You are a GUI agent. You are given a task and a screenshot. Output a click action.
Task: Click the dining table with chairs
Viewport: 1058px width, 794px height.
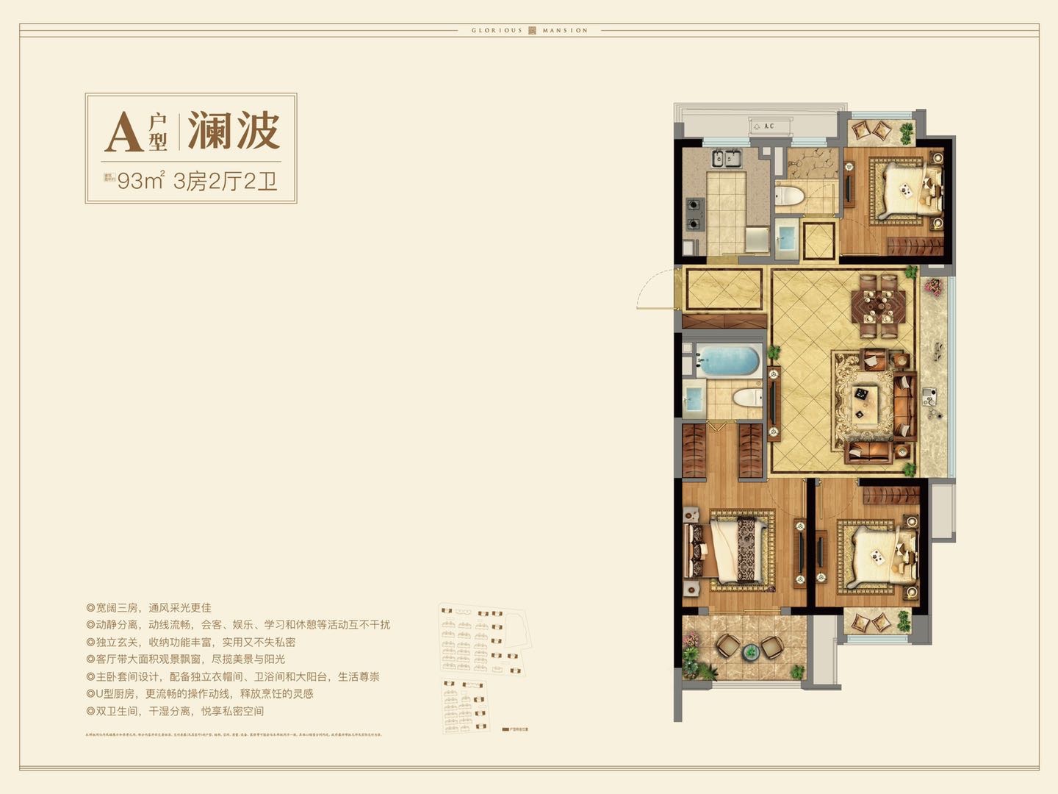coord(878,305)
